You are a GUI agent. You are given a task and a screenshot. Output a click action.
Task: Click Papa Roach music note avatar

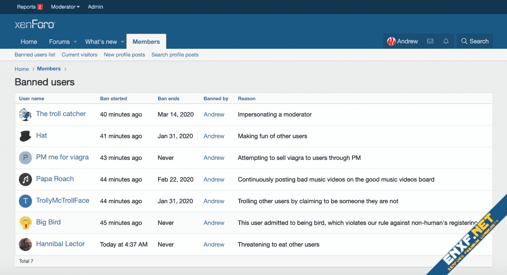click(25, 179)
